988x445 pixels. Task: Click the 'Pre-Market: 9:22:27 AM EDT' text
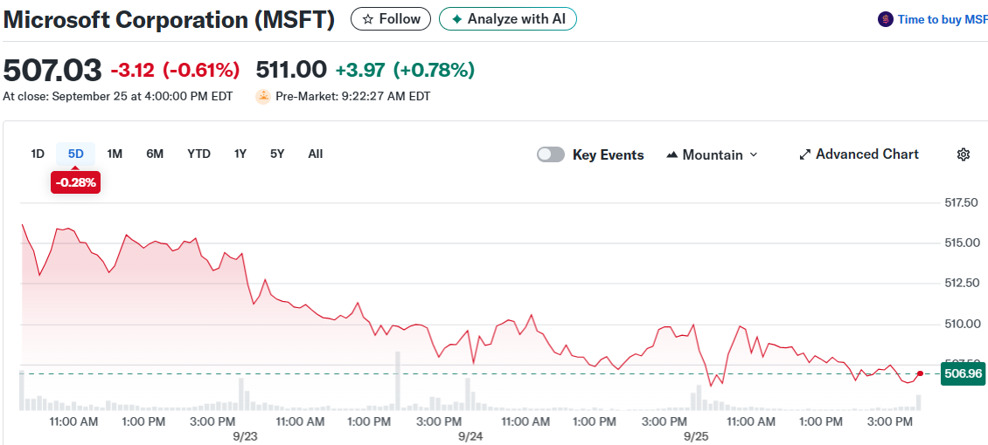353,97
